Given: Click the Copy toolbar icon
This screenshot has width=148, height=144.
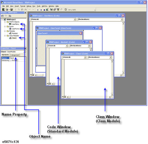Looking at the screenshot, I should tap(19, 10).
